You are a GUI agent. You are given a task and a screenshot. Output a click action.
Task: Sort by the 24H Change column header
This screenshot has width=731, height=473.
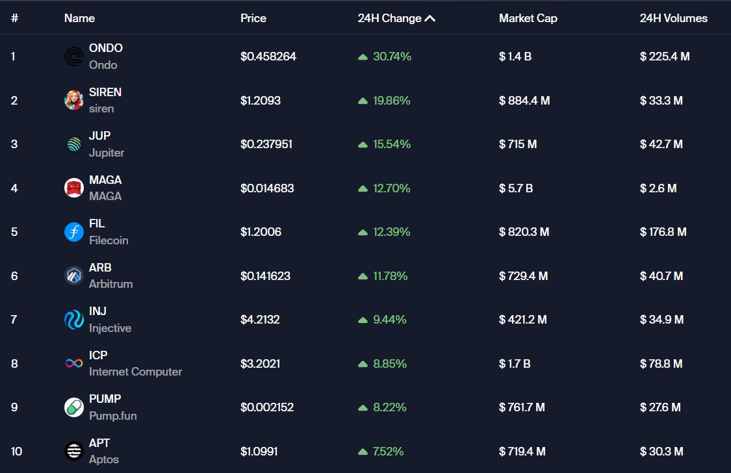[389, 18]
